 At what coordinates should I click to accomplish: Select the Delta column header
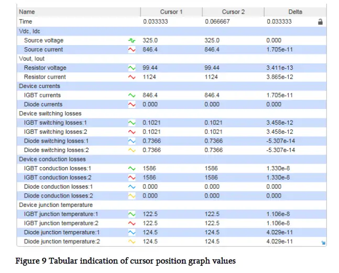tap(294, 12)
